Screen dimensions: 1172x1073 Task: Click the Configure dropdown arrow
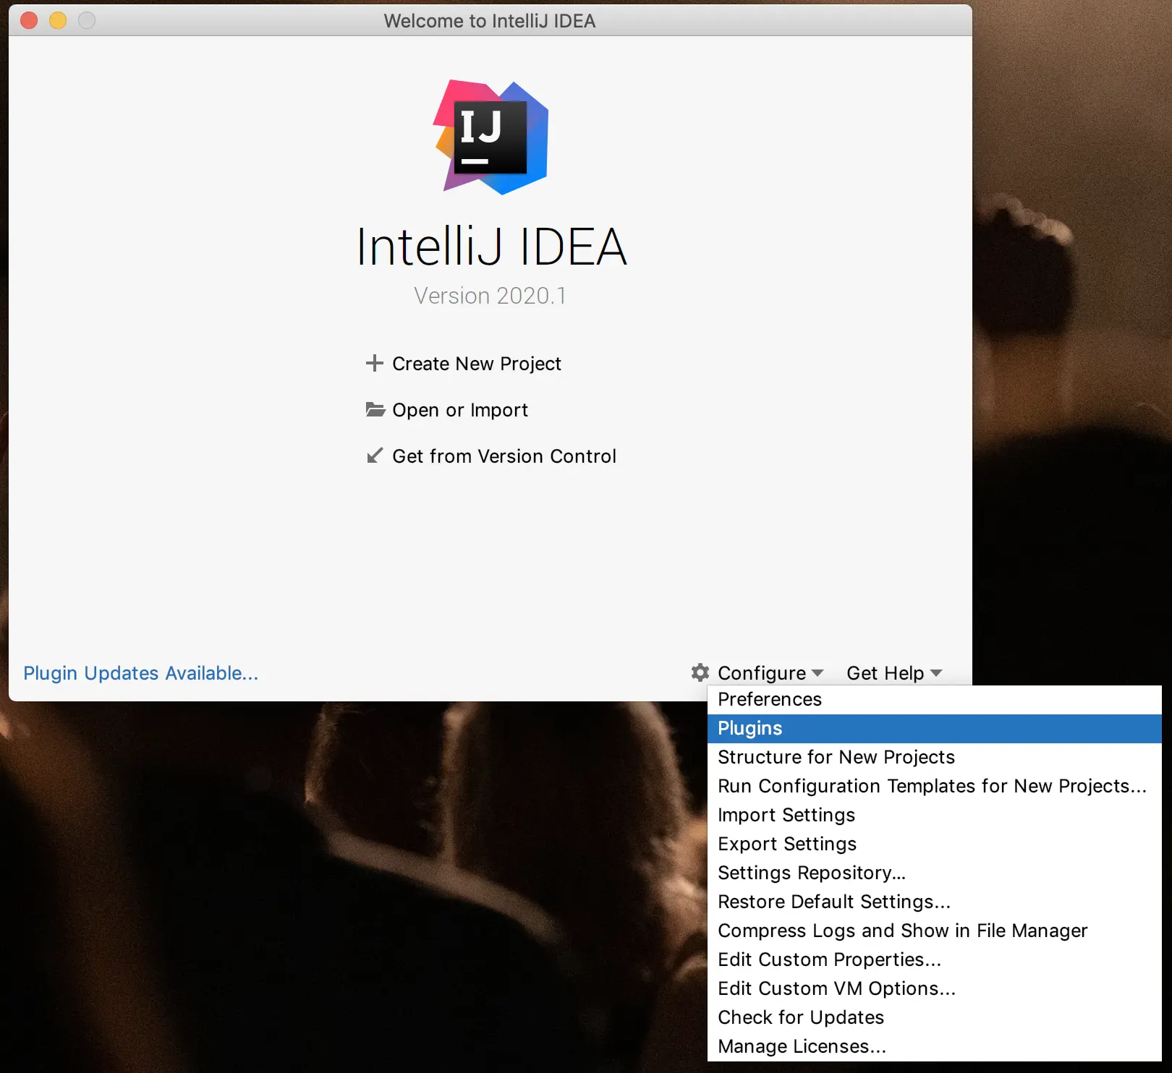[818, 673]
